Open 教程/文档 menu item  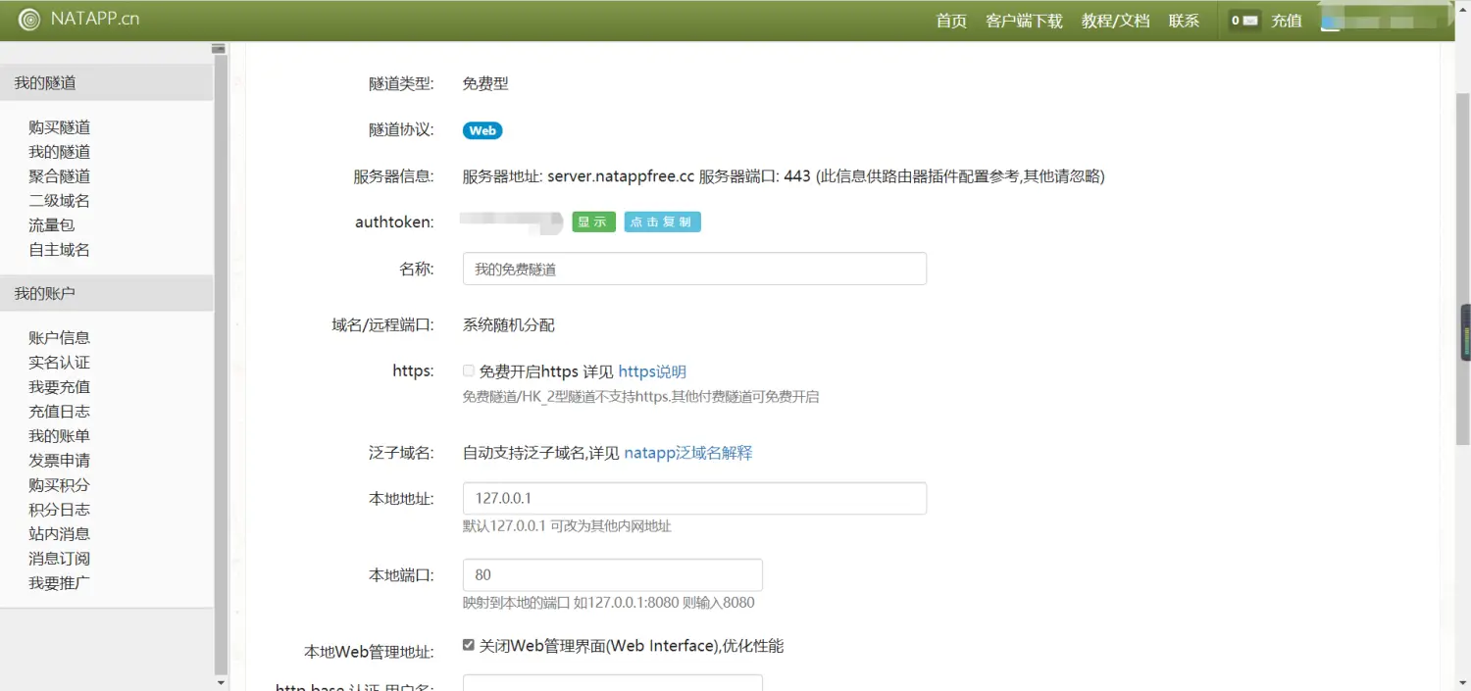point(1115,21)
